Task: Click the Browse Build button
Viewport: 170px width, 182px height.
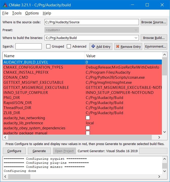Action: (154, 38)
